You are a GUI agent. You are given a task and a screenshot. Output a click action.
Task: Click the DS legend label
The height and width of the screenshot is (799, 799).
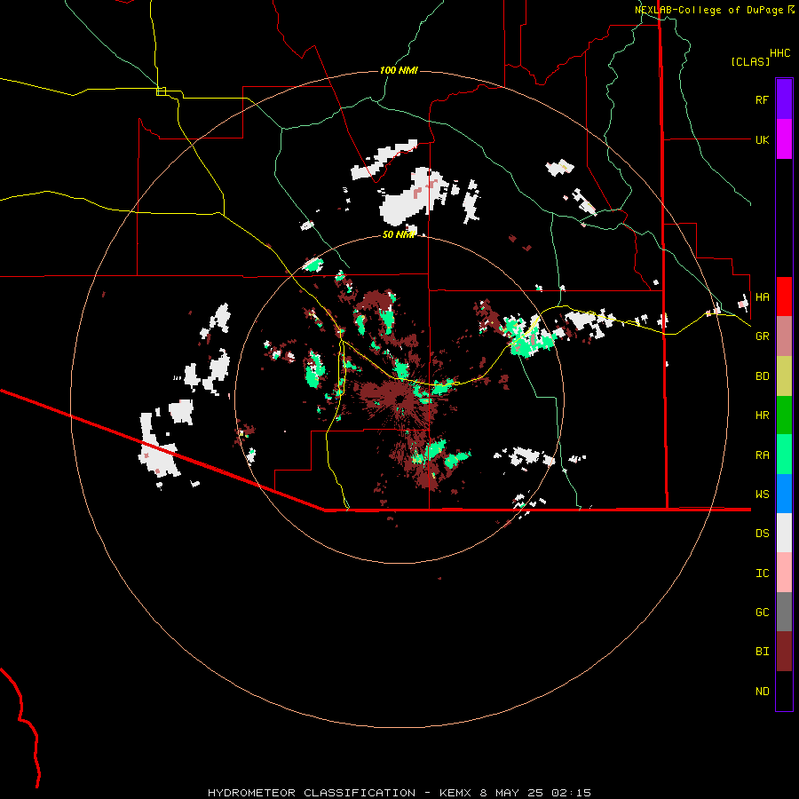(762, 534)
